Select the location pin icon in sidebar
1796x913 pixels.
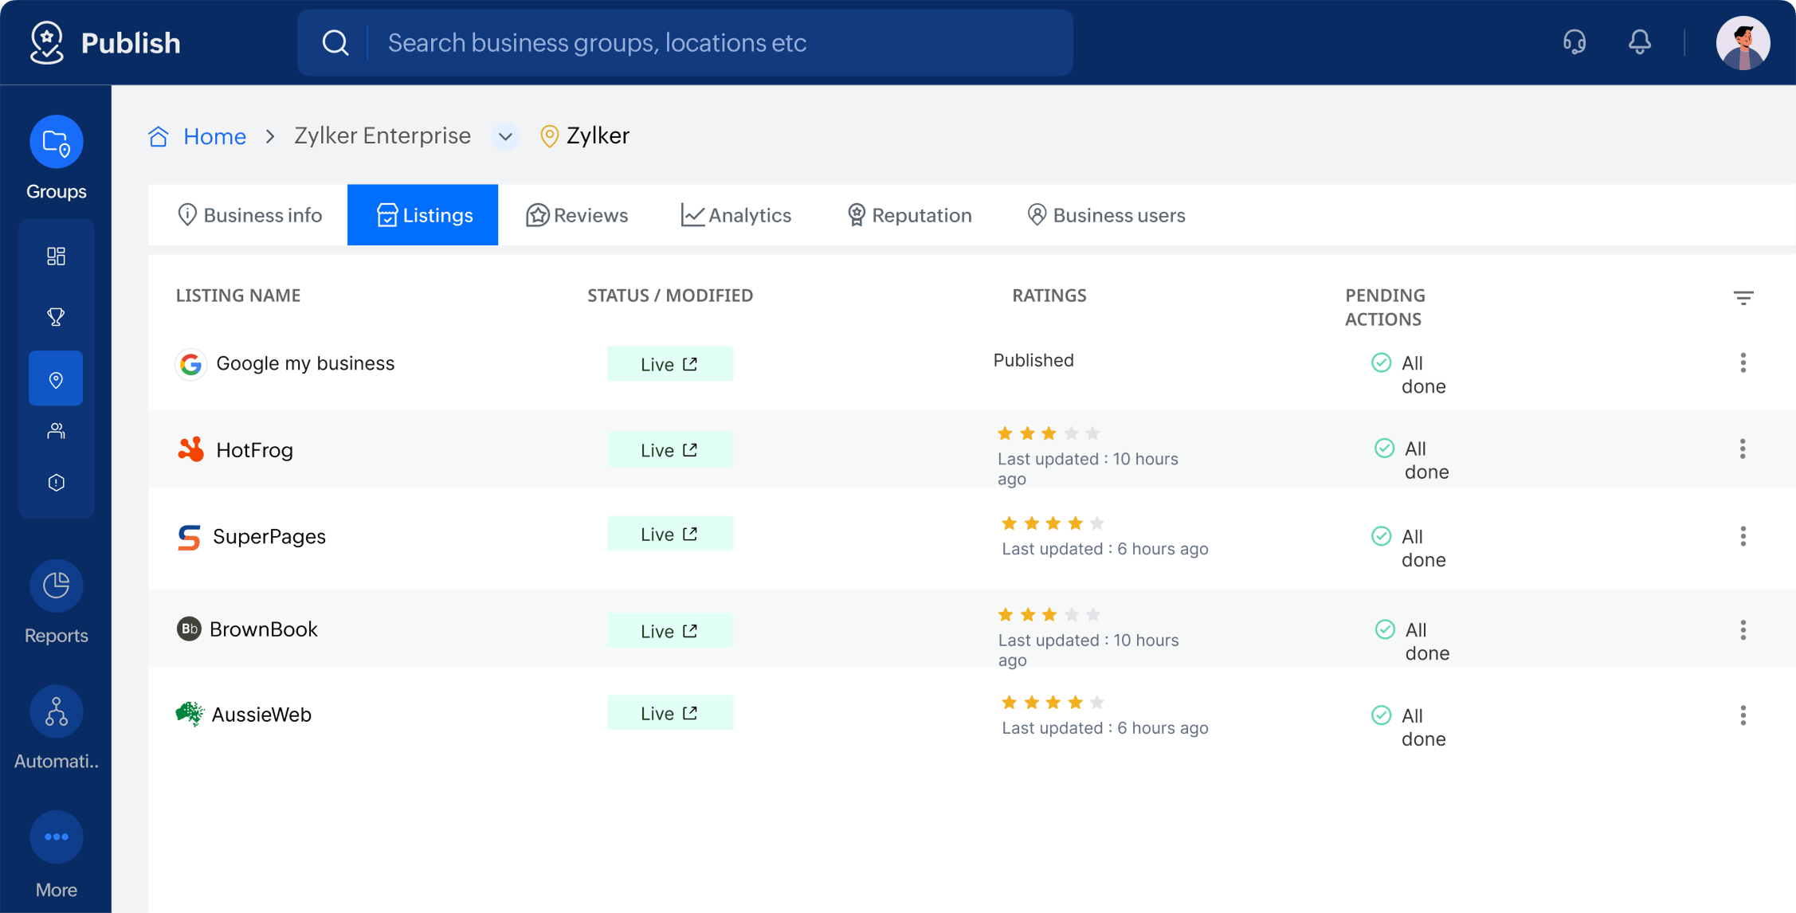click(56, 379)
